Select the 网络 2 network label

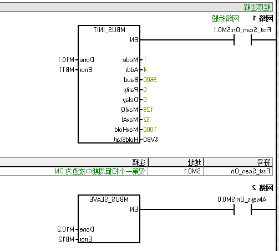click(x=262, y=188)
